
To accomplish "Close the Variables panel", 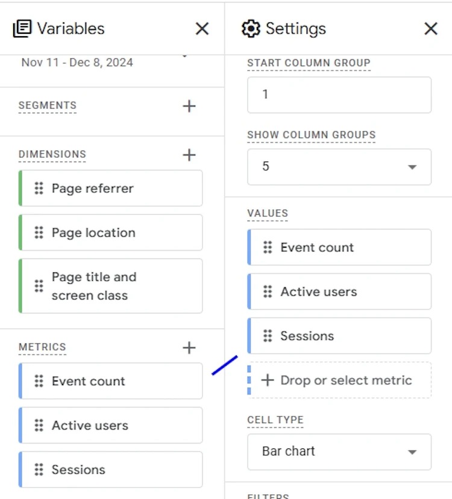I will click(x=202, y=29).
